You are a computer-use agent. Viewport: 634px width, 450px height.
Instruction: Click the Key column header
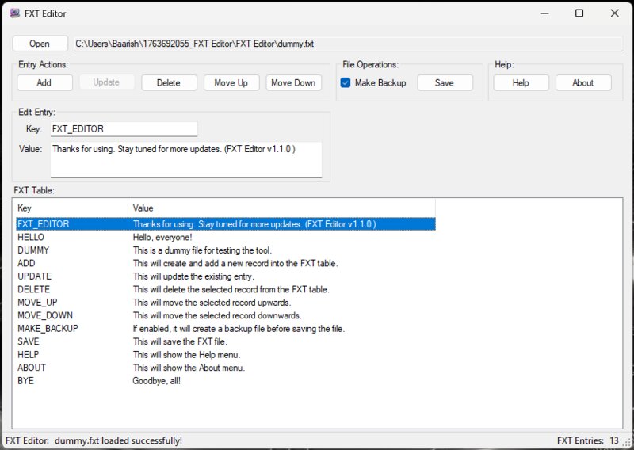(72, 208)
